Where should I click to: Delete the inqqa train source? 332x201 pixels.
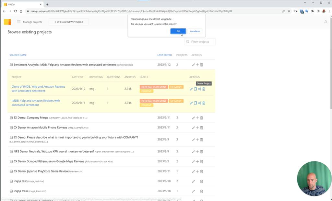(x=202, y=191)
